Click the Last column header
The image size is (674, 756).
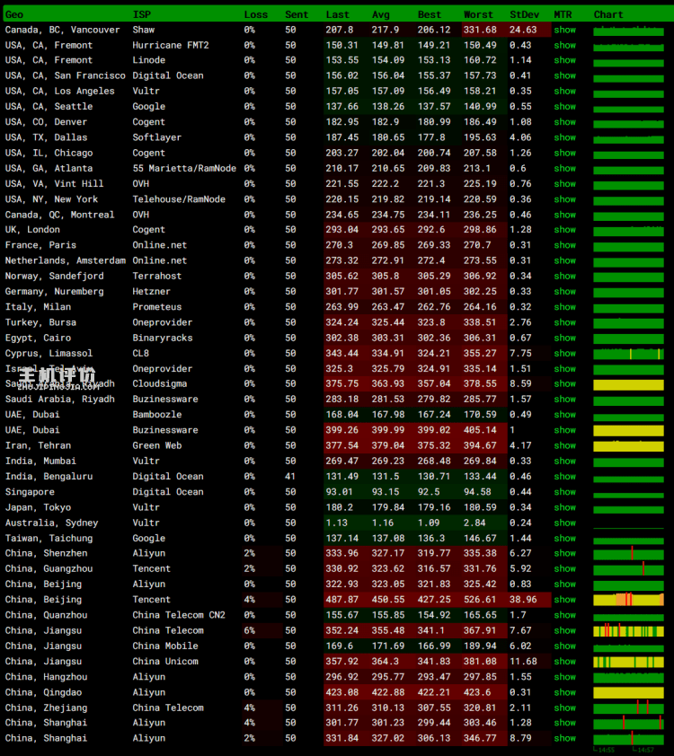pyautogui.click(x=337, y=14)
